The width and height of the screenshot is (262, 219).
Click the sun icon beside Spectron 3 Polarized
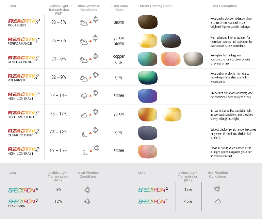[87, 201]
